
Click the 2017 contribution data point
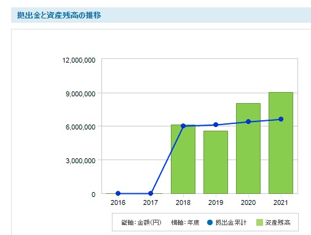point(151,193)
